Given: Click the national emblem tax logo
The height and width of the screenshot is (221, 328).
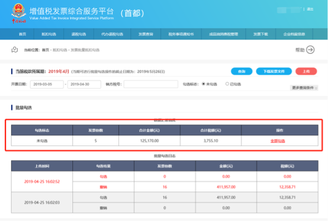Looking at the screenshot, I should 19,13.
